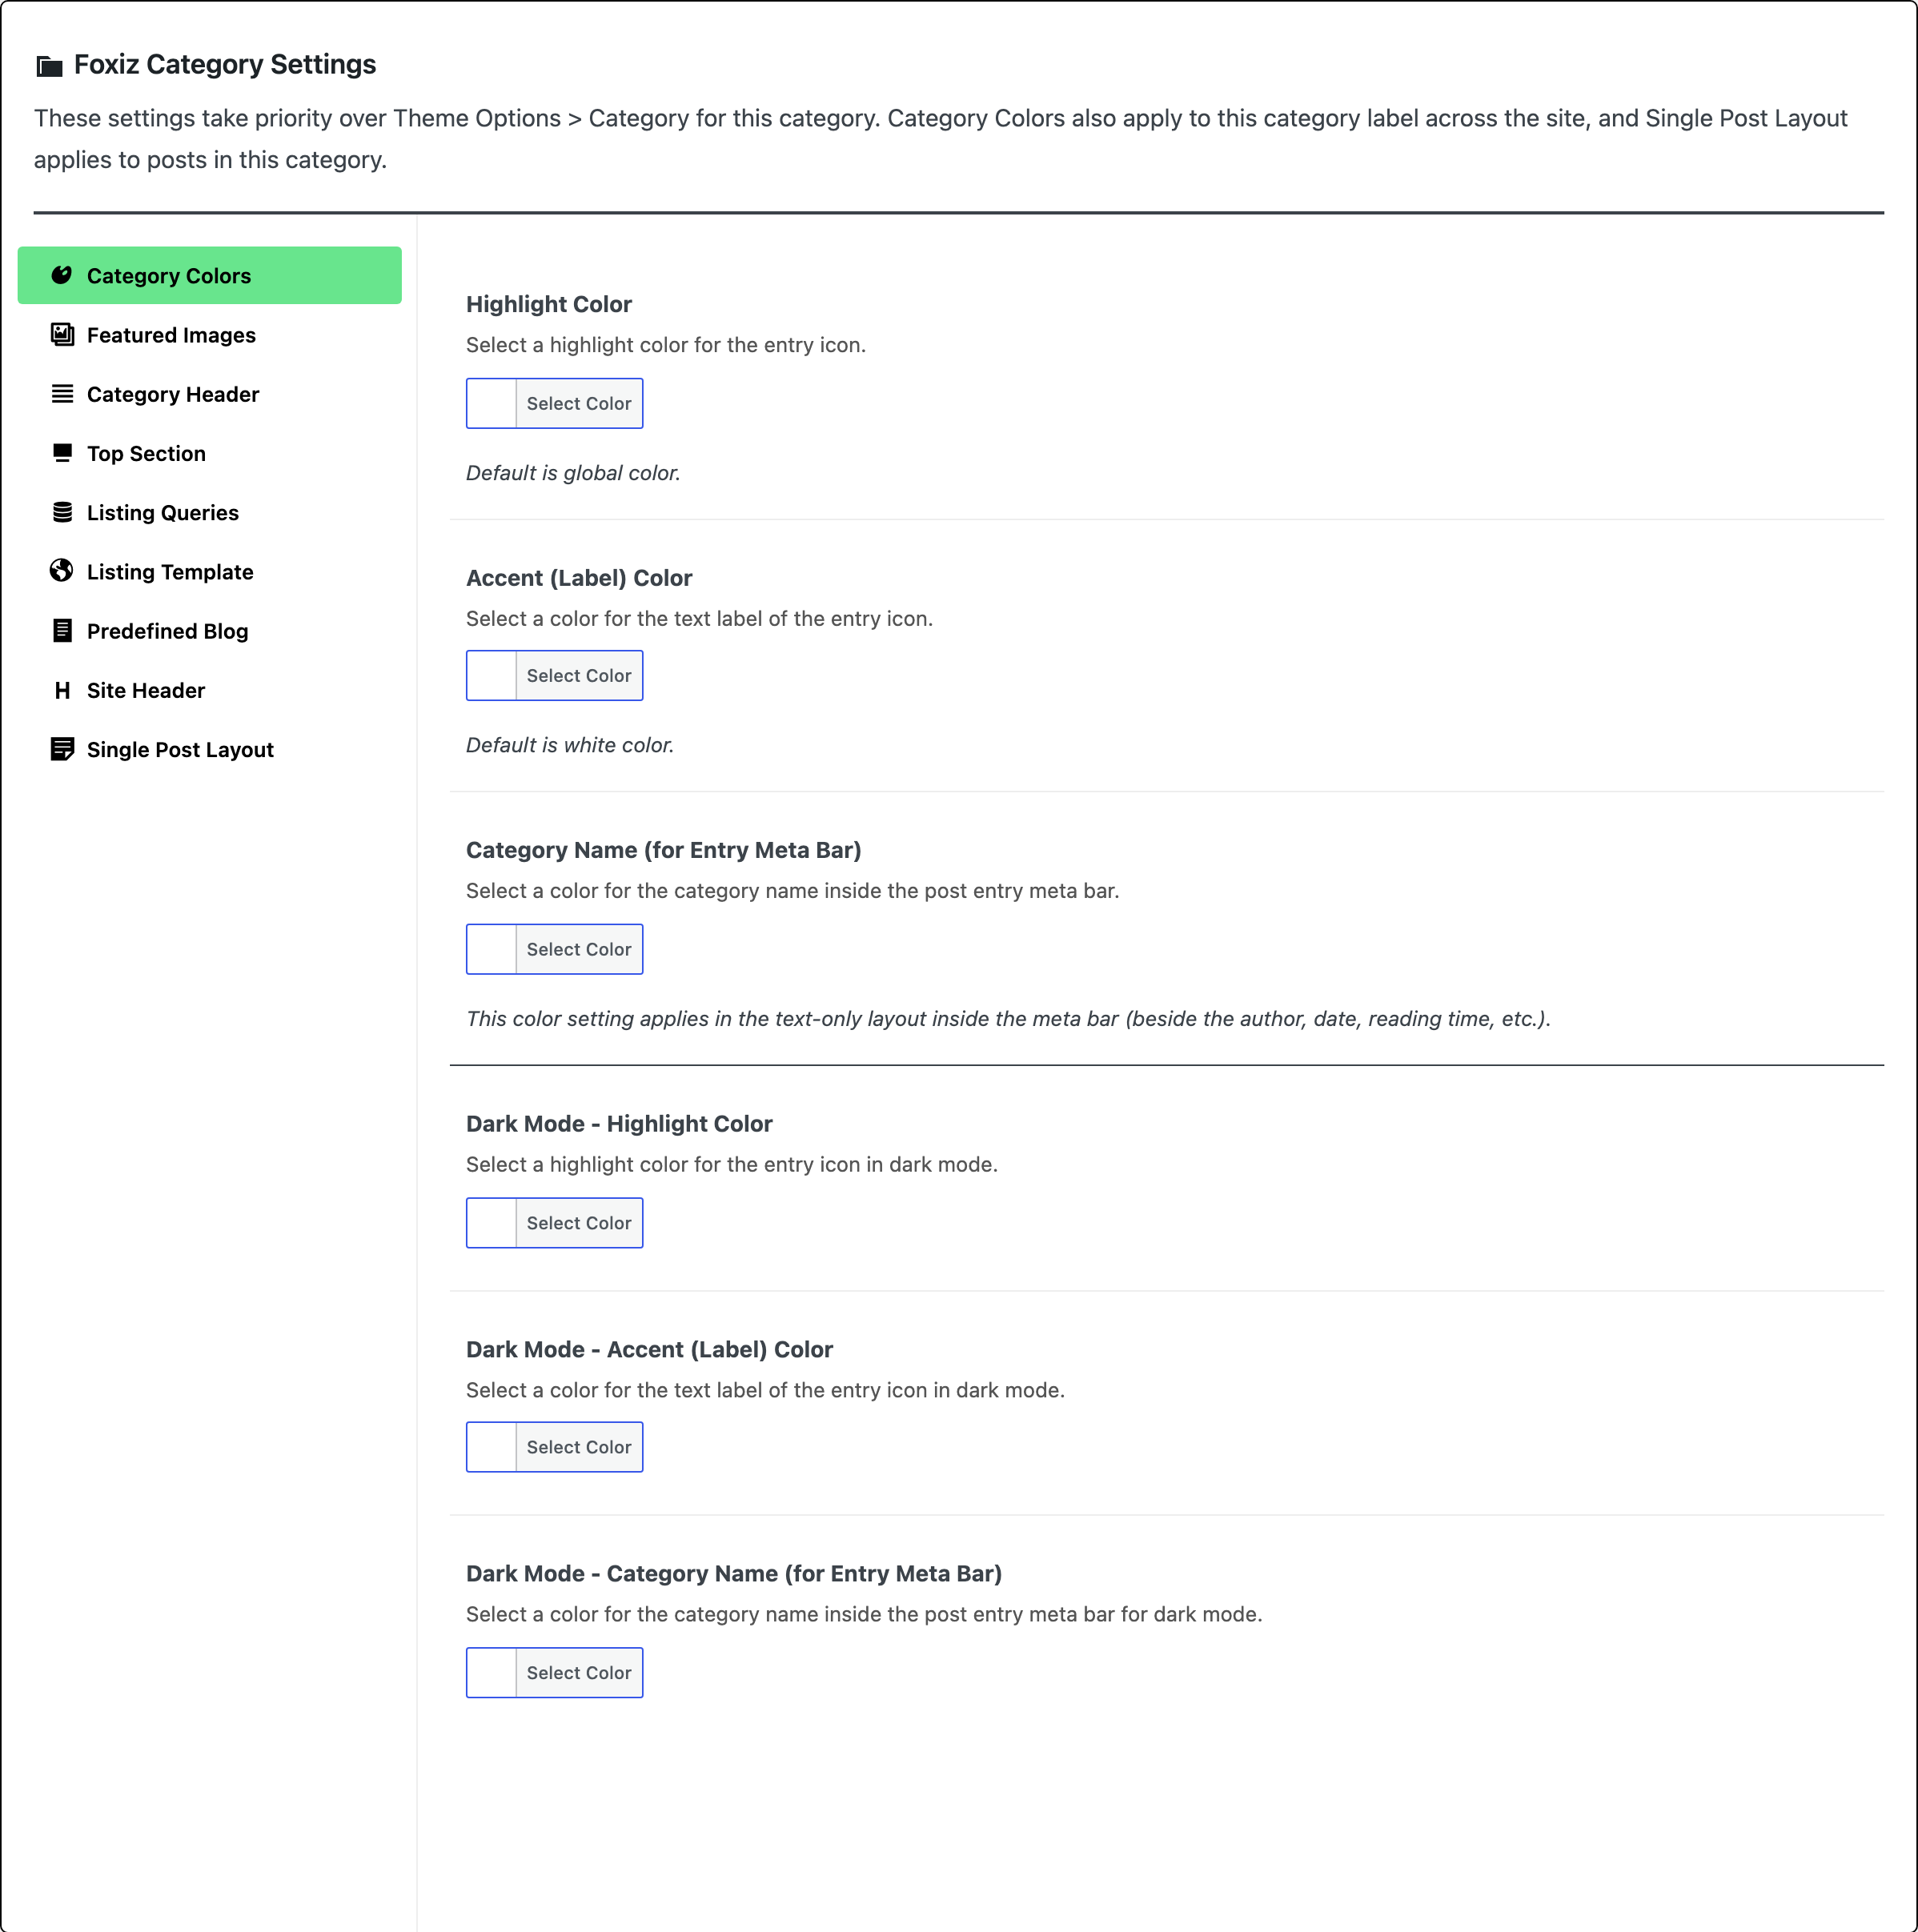The width and height of the screenshot is (1918, 1932).
Task: Click the 'Default is global color.' note
Action: [573, 473]
